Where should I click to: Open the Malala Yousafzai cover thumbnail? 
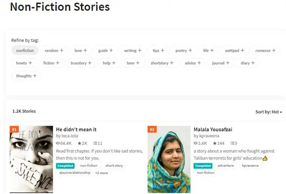[x=168, y=159]
